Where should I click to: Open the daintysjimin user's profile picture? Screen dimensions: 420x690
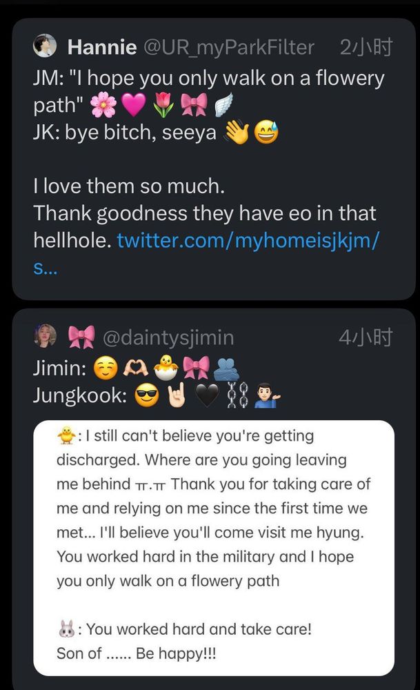tap(46, 337)
